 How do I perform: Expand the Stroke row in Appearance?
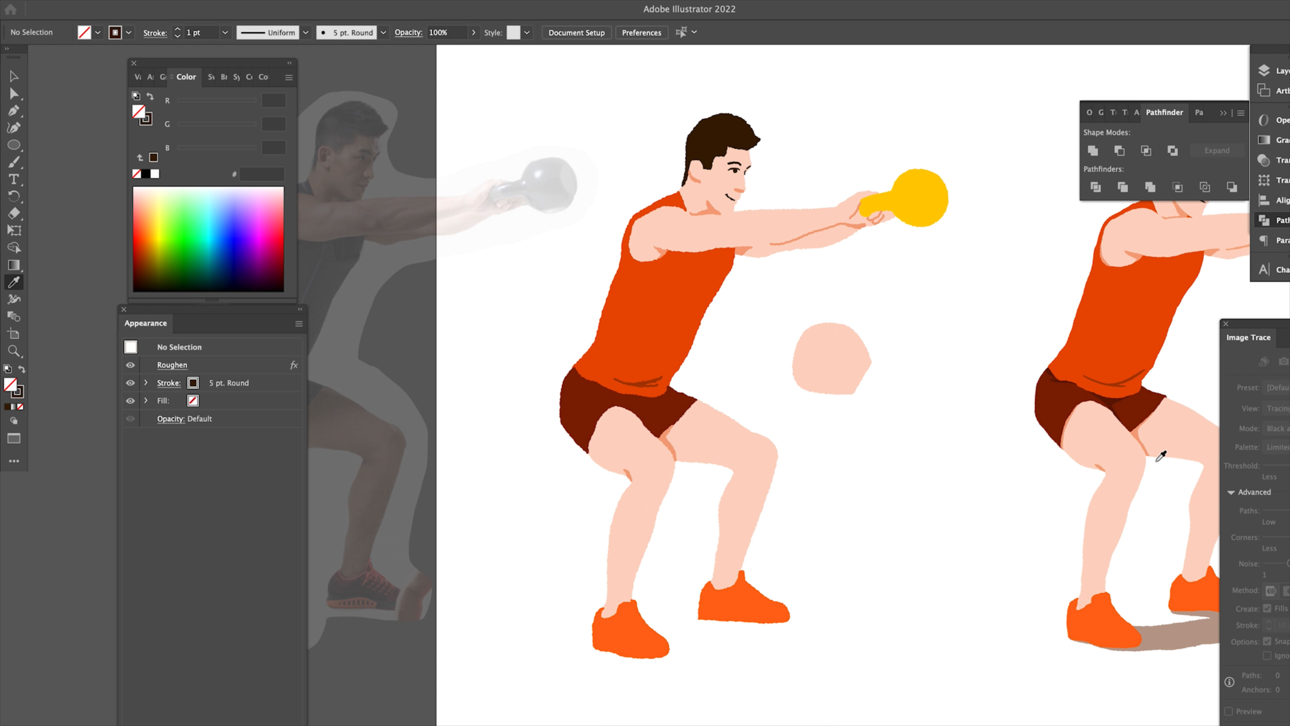coord(146,383)
